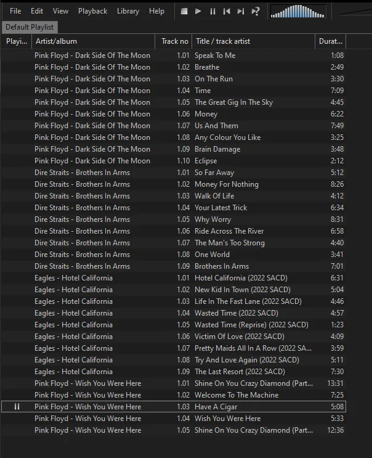Click the spectrum visualizer in the toolbar
The image size is (372, 458).
(x=297, y=11)
